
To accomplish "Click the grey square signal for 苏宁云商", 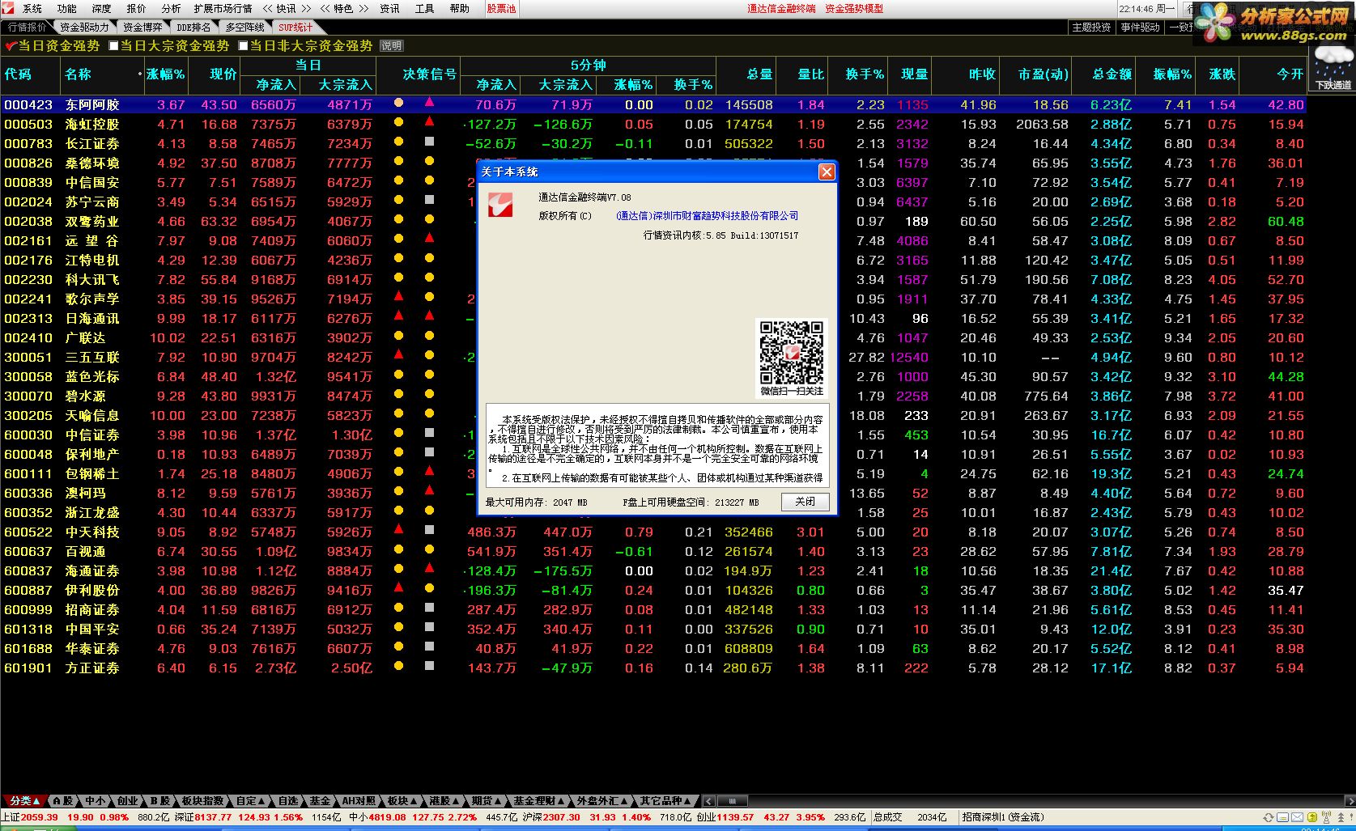I will [429, 200].
